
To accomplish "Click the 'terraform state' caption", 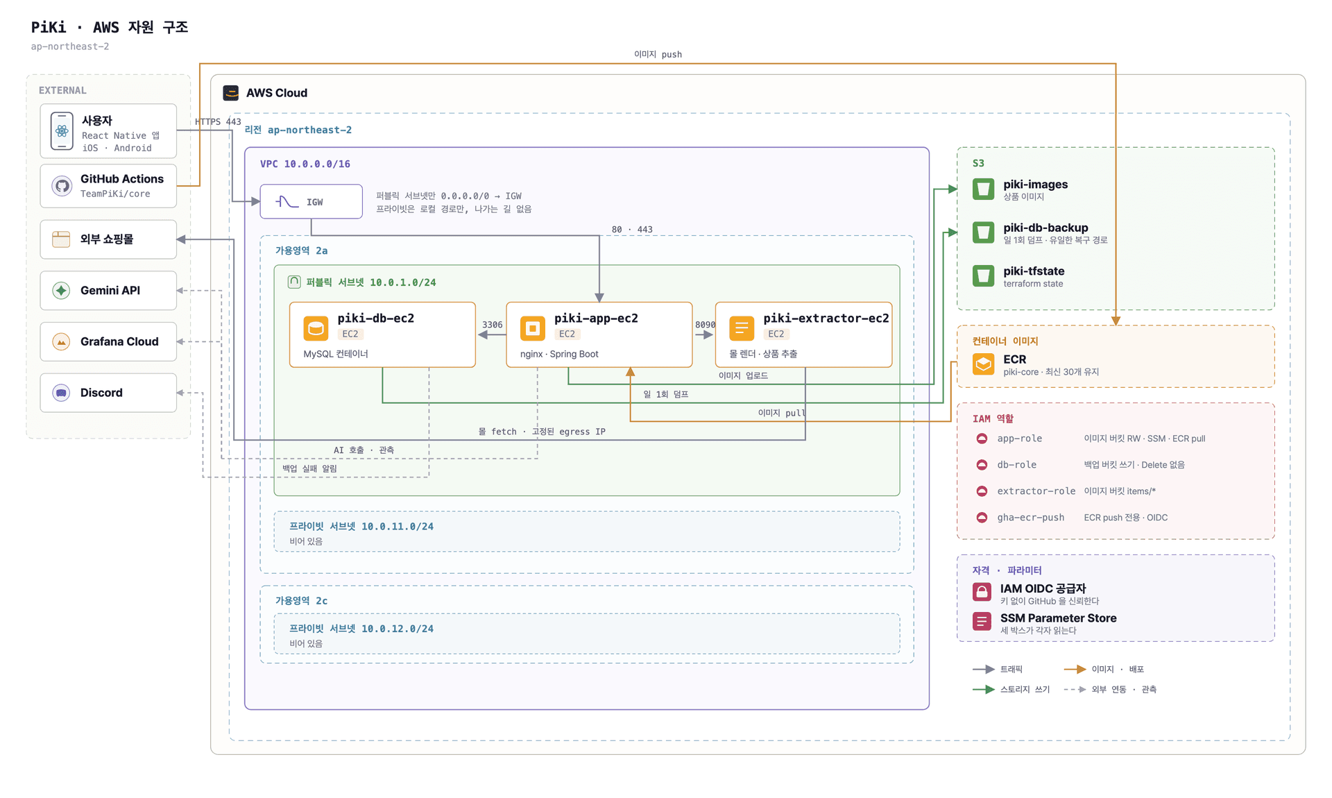I will (x=1033, y=284).
